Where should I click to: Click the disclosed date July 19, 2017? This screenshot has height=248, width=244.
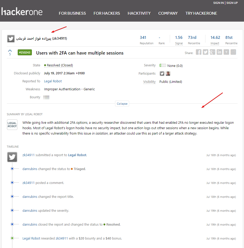click(x=64, y=73)
